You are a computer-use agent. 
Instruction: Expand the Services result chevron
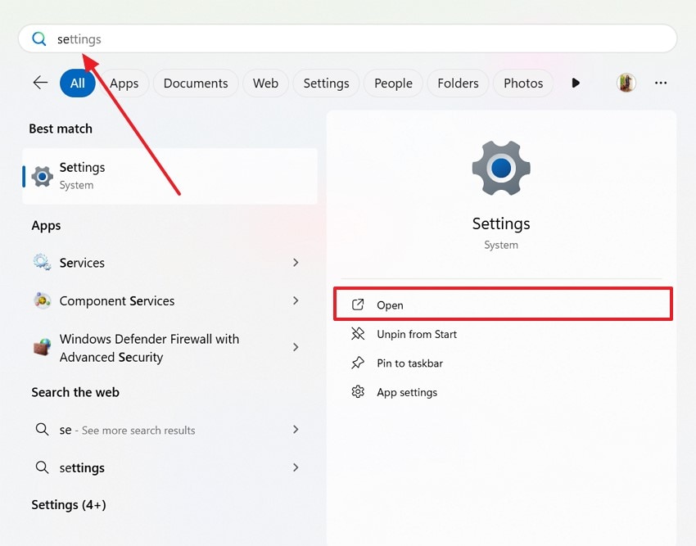296,263
